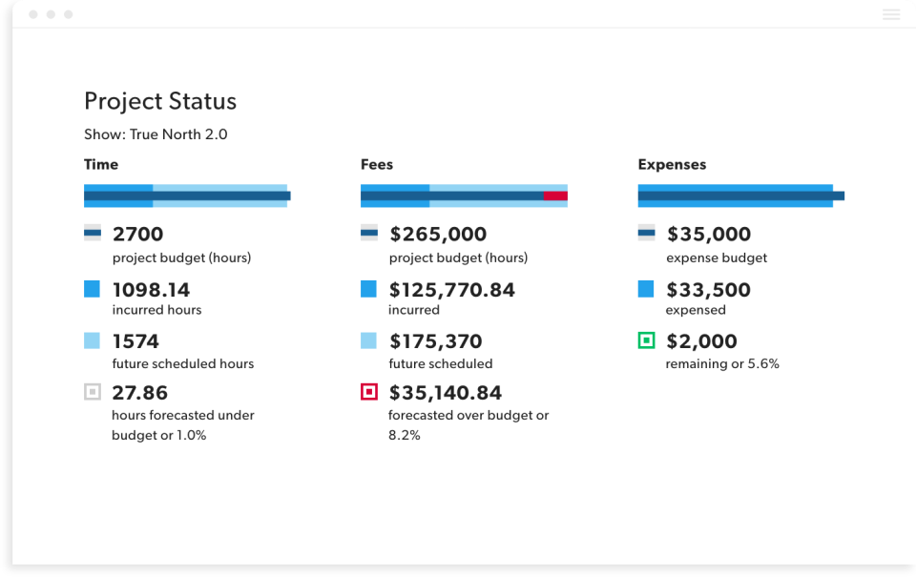Select the Expenses section header
The width and height of the screenshot is (916, 577).
click(x=672, y=164)
